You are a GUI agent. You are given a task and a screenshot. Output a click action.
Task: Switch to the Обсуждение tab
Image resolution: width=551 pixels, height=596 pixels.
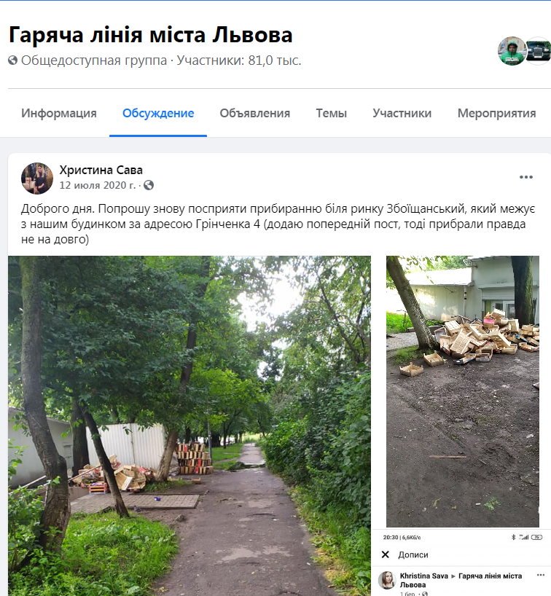(158, 113)
